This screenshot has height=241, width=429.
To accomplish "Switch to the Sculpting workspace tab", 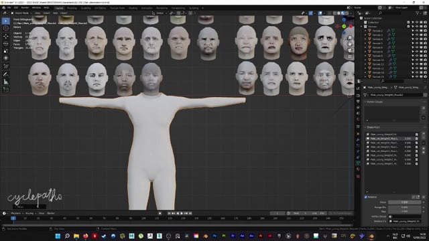I will (86, 8).
